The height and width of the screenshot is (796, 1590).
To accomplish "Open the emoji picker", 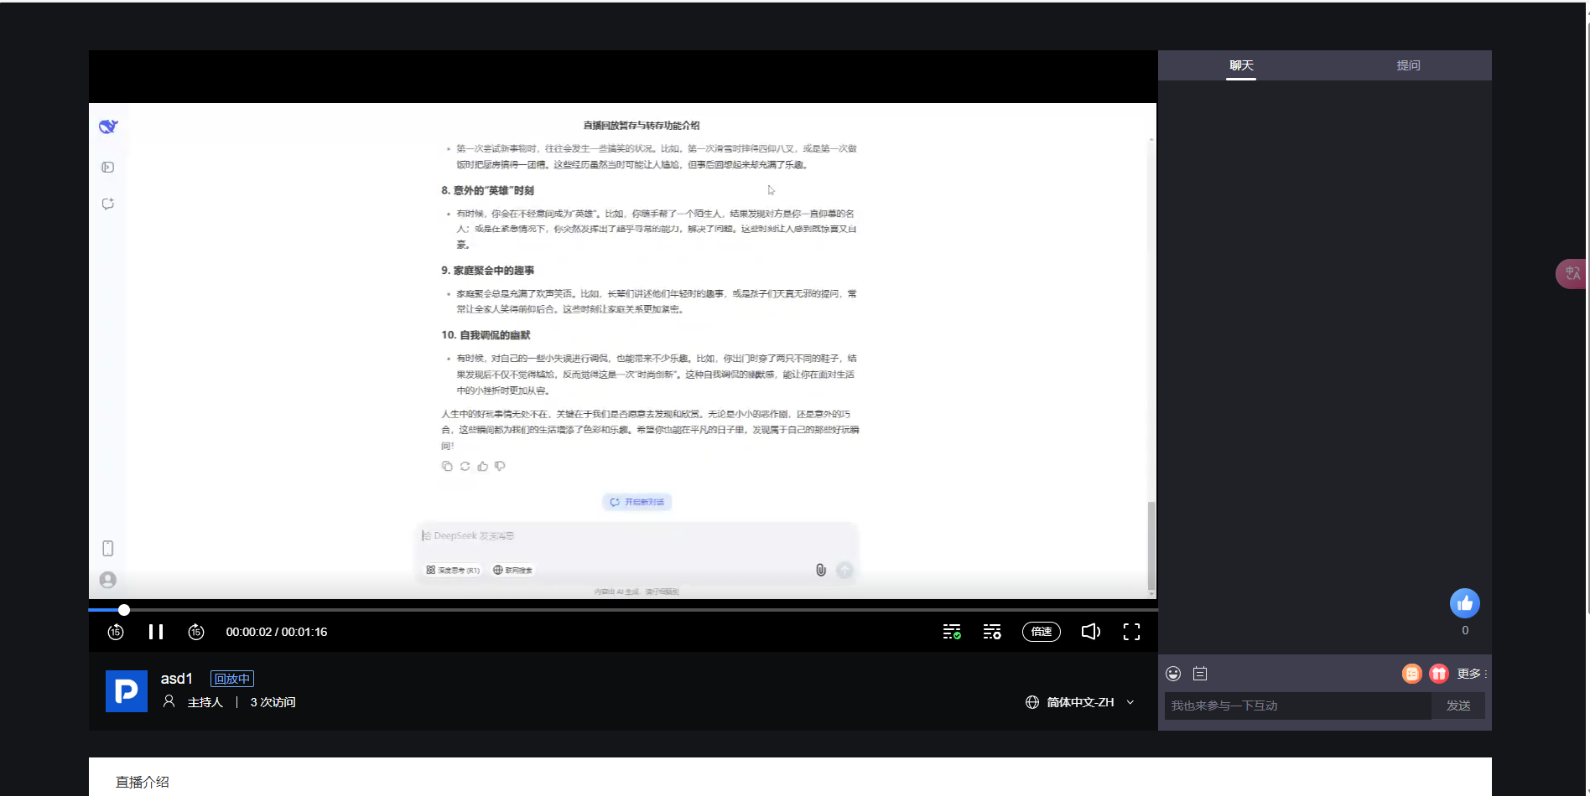I will click(x=1173, y=674).
